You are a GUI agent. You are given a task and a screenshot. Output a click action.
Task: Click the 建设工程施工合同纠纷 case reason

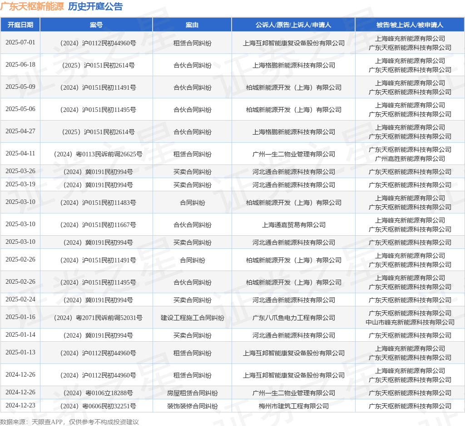pos(192,318)
